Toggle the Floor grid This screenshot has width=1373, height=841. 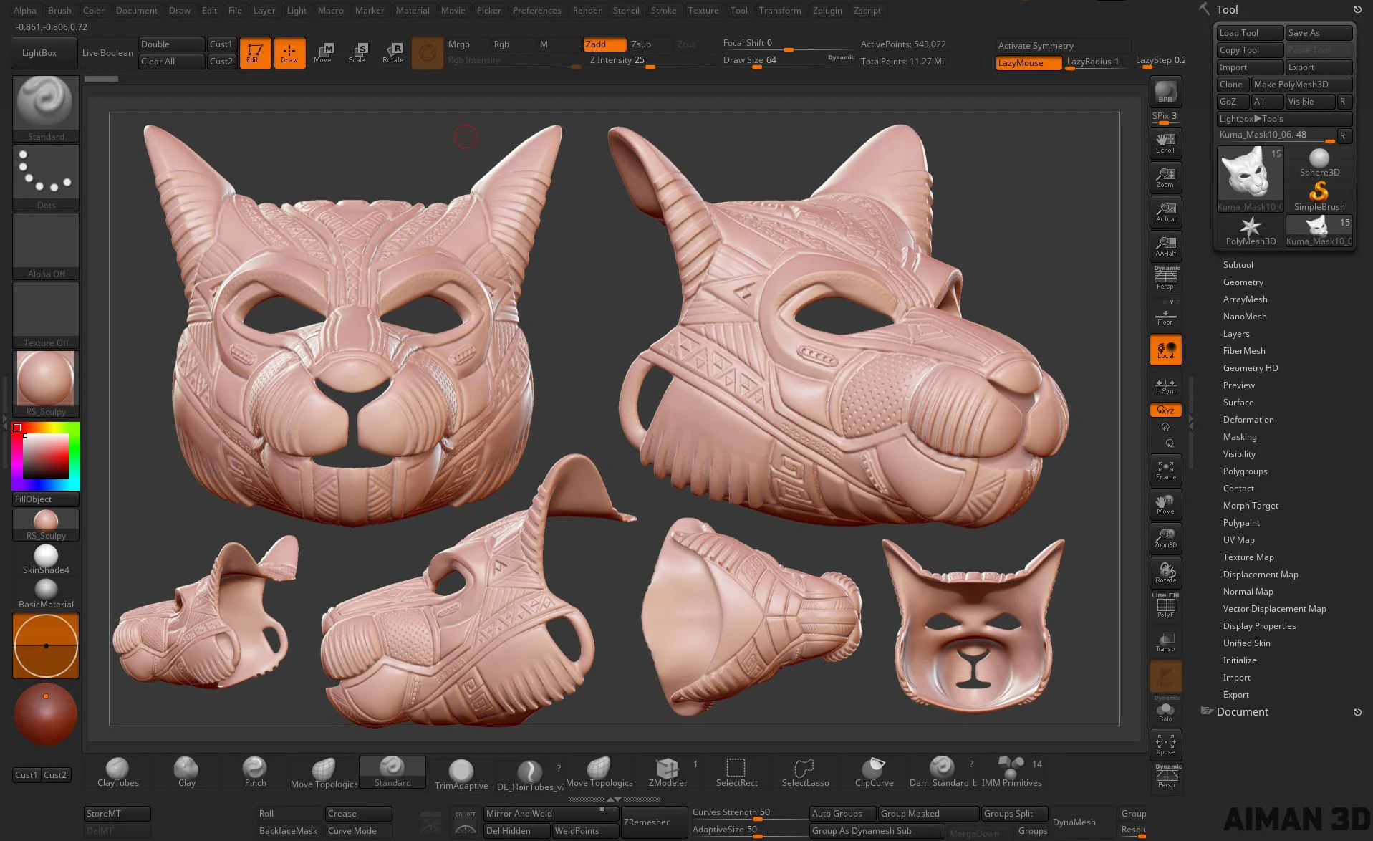1165,315
